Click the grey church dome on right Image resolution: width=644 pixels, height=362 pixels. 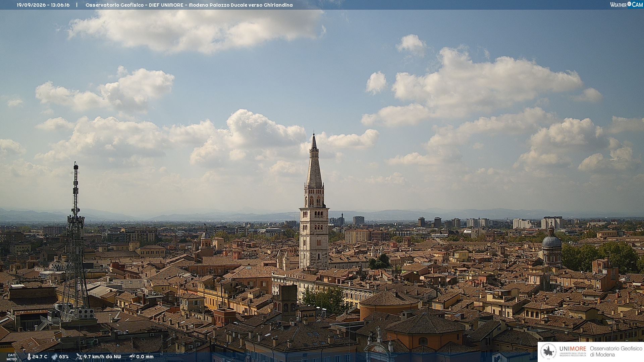(x=551, y=241)
